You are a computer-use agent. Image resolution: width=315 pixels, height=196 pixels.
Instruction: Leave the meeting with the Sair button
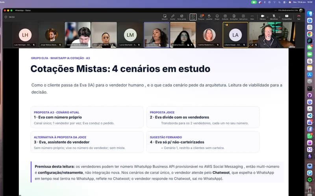[x=299, y=17]
